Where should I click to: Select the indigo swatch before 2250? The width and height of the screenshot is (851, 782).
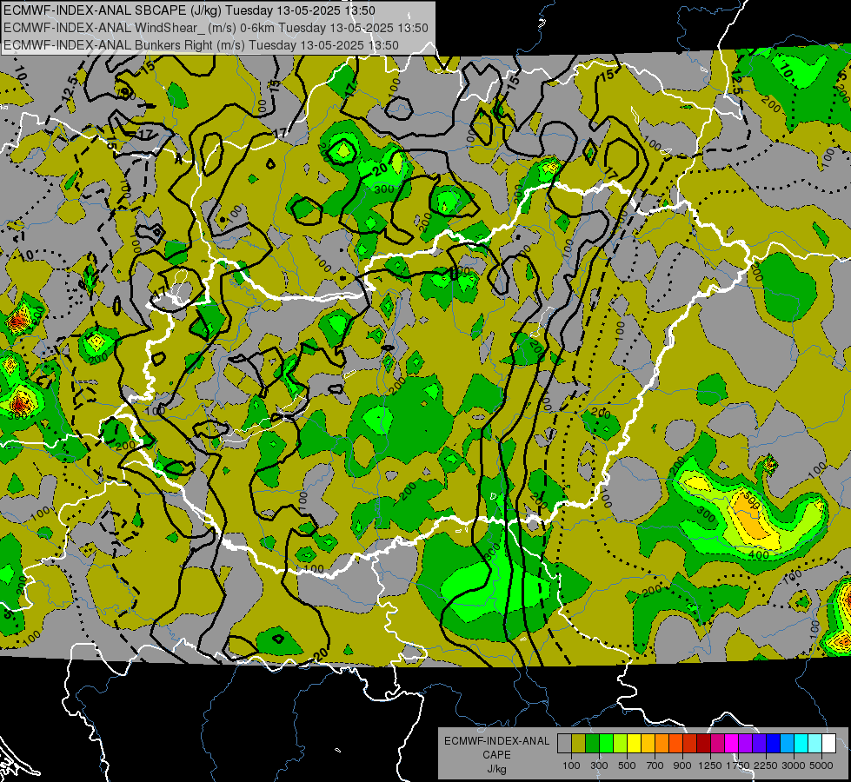[x=760, y=743]
